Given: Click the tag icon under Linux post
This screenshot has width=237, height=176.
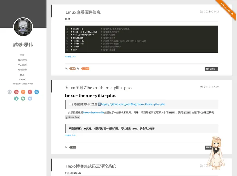Looking at the screenshot, I should 78,69.
